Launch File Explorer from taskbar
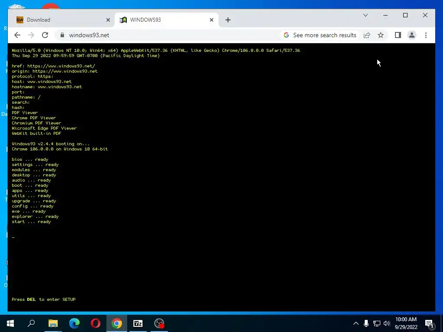443x332 pixels. 53,323
